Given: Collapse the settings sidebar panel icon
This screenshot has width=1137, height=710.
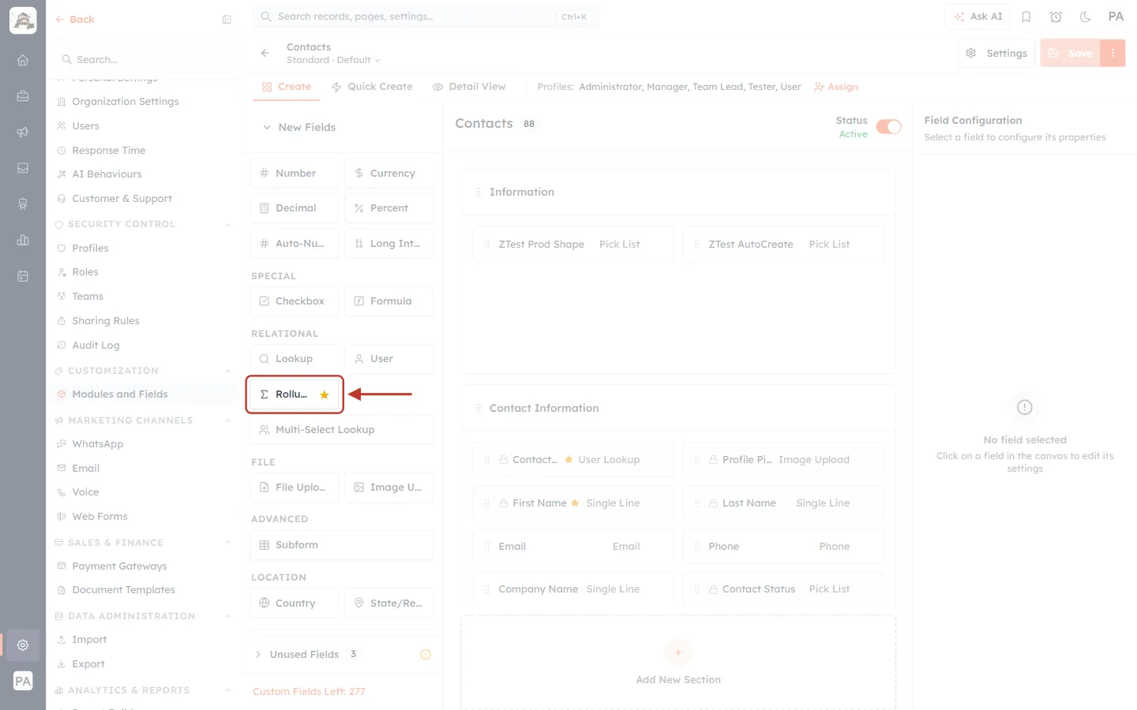Looking at the screenshot, I should [227, 20].
